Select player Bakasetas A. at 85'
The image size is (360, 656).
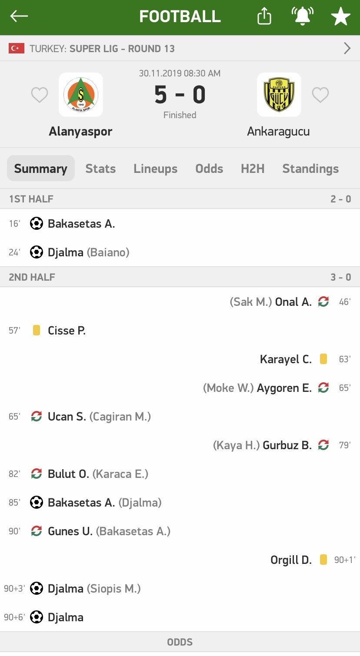tap(81, 503)
